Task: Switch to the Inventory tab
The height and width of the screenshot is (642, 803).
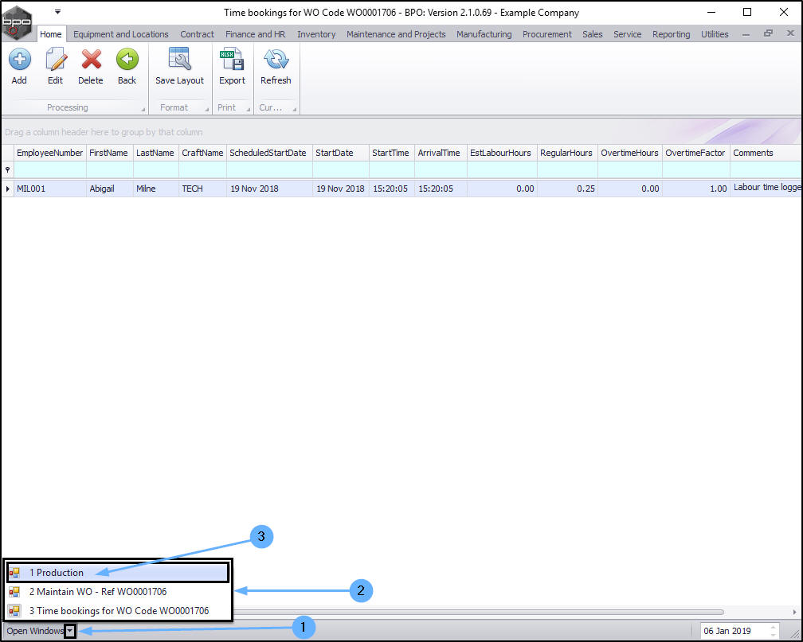Action: (x=316, y=34)
